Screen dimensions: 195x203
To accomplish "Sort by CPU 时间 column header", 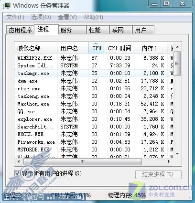I will pos(119,48).
